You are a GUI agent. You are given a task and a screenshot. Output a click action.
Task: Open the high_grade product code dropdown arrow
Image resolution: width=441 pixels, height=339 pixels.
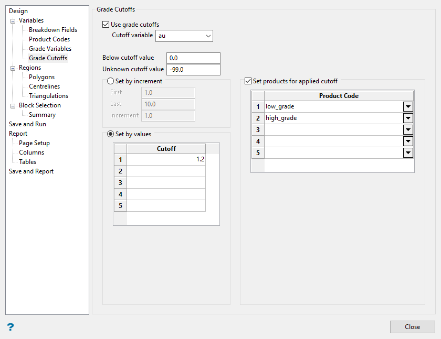[x=408, y=118]
